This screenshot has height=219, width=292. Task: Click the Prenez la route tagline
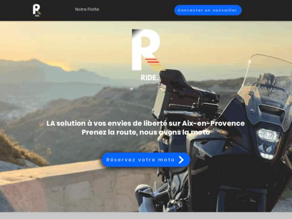tap(146, 132)
